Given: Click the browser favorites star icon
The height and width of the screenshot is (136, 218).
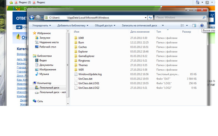Looking at the screenshot, I should point(11,3).
